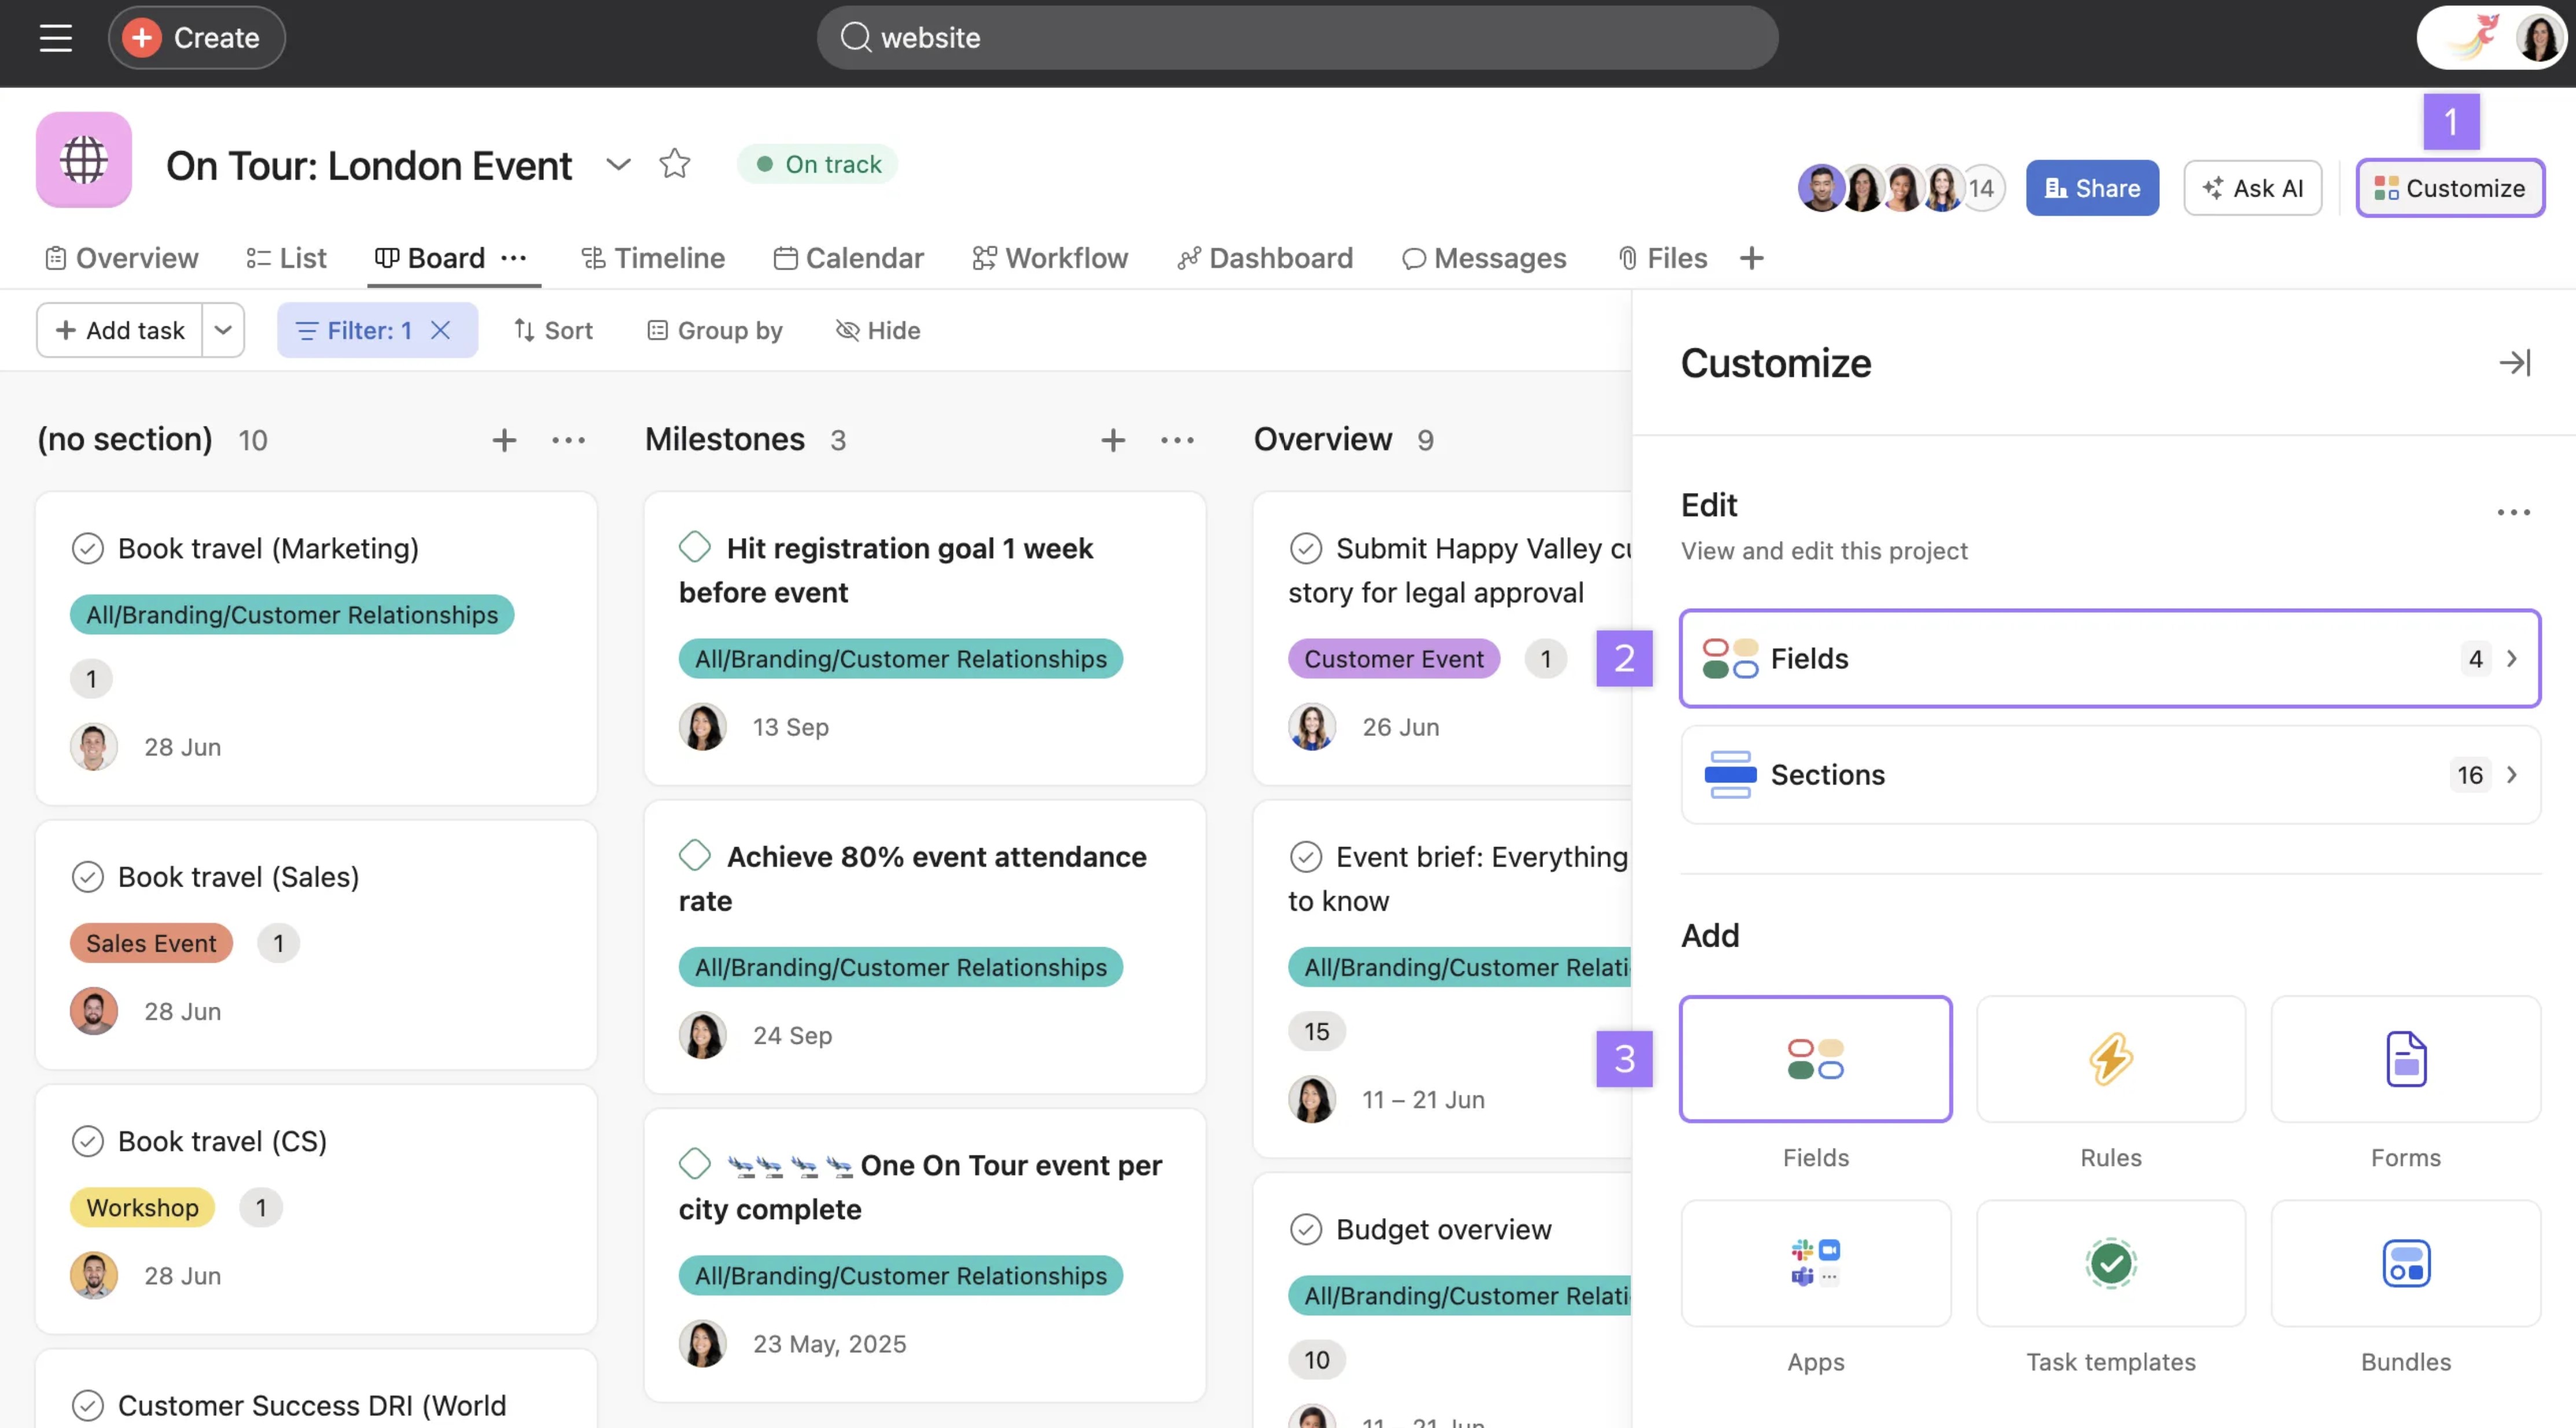Open the Ask AI button

point(2252,188)
